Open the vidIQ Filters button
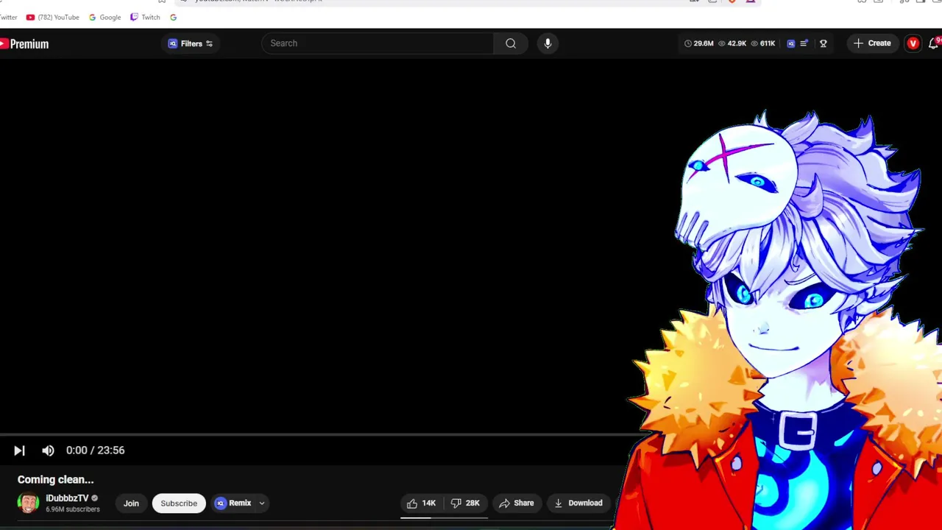Viewport: 942px width, 530px height. (191, 43)
